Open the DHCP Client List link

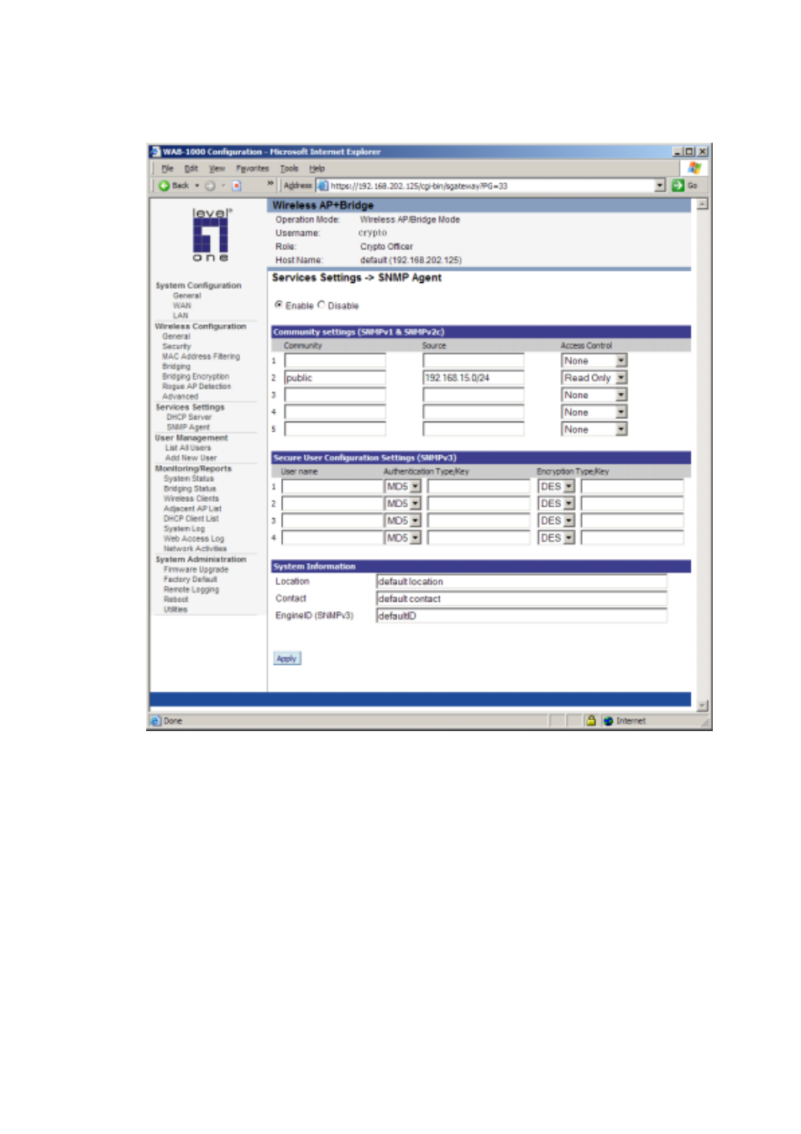191,519
